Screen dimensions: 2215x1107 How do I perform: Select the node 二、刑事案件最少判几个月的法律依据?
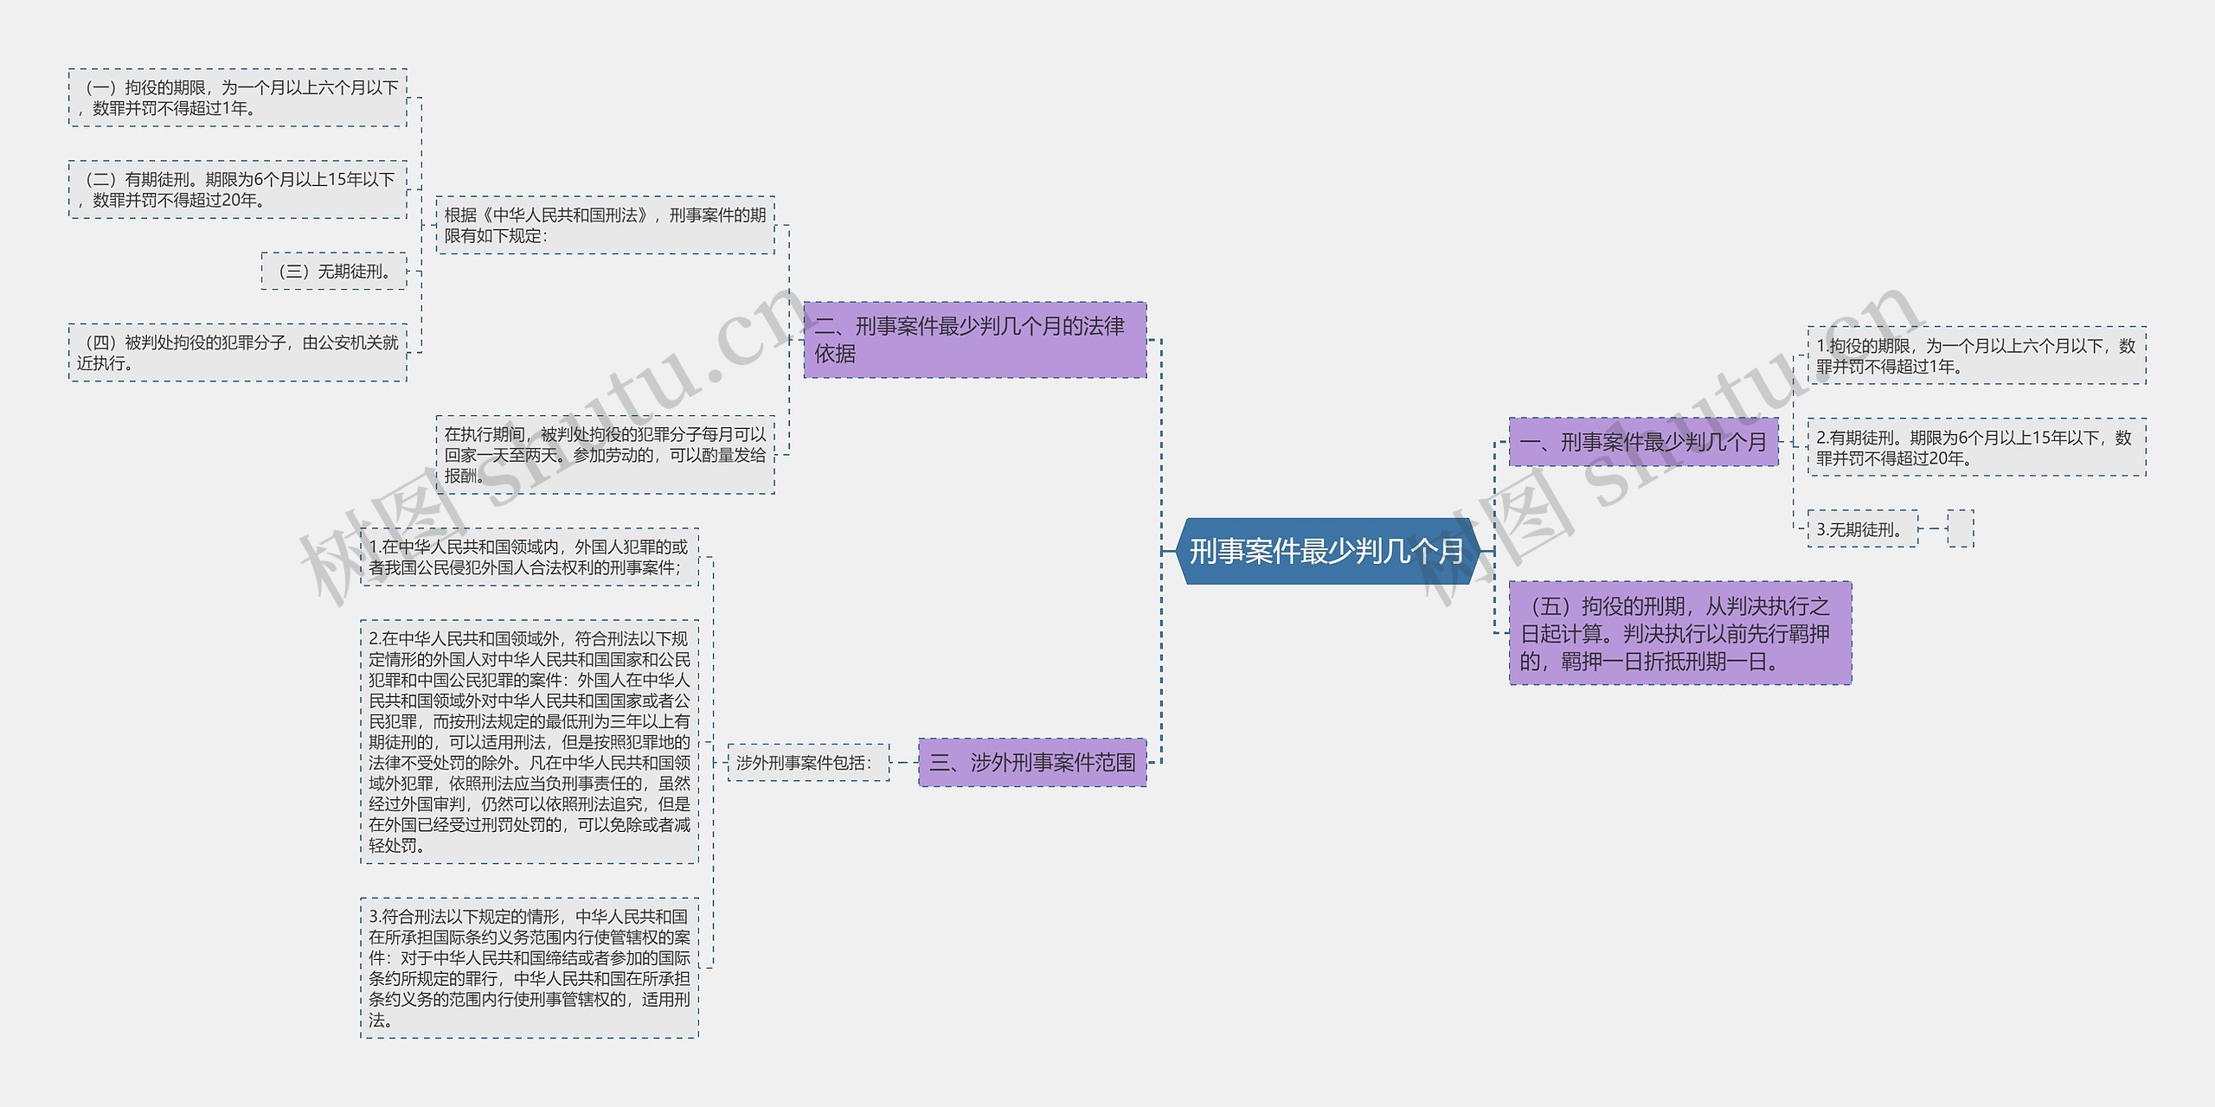[975, 340]
